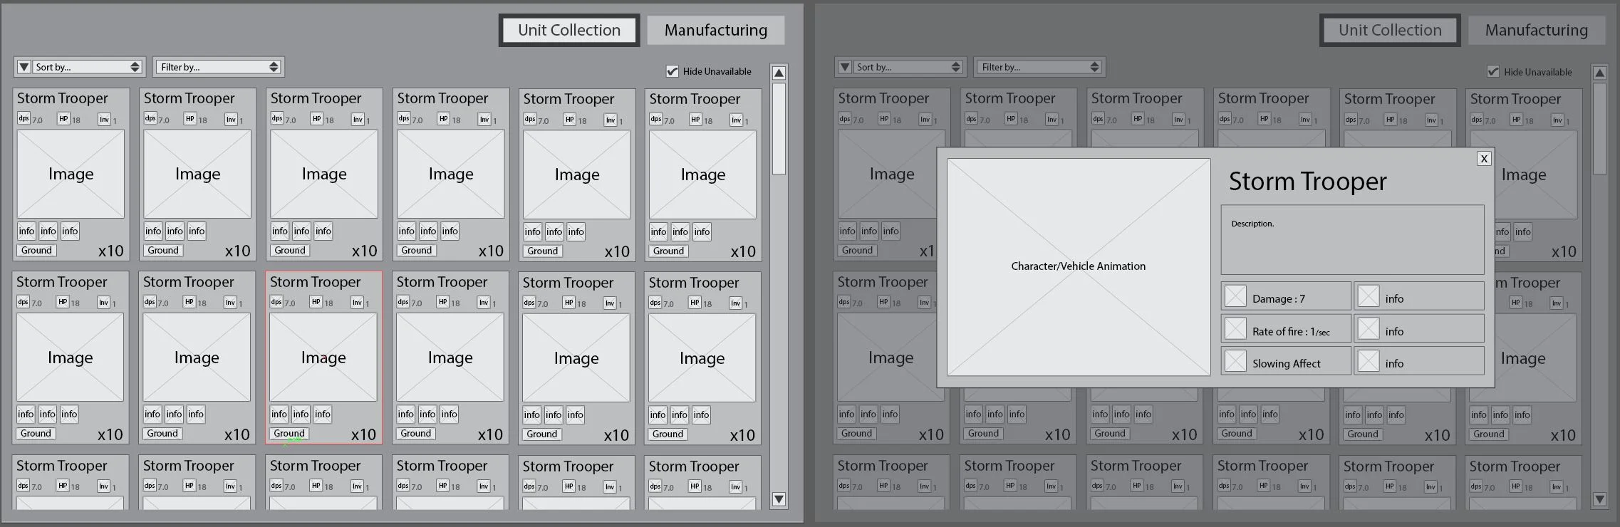Expand Sort by dropdown in dimmed right screen
This screenshot has height=527, width=1620.
click(x=908, y=67)
